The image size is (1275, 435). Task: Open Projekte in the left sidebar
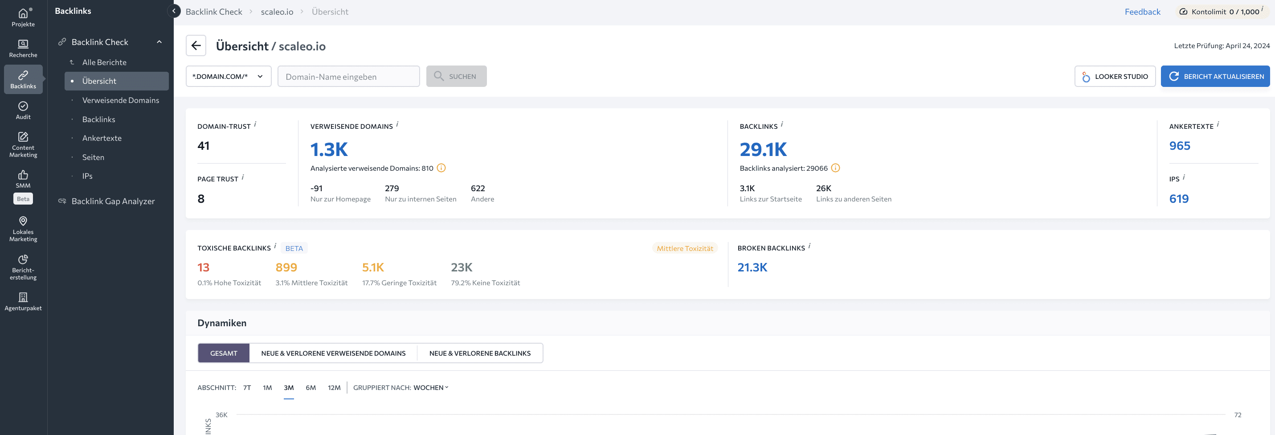click(23, 17)
